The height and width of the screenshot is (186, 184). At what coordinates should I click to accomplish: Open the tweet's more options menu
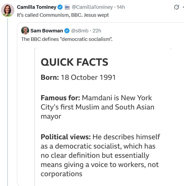183,7
